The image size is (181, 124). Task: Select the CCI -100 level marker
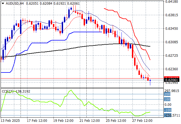coord(168,110)
